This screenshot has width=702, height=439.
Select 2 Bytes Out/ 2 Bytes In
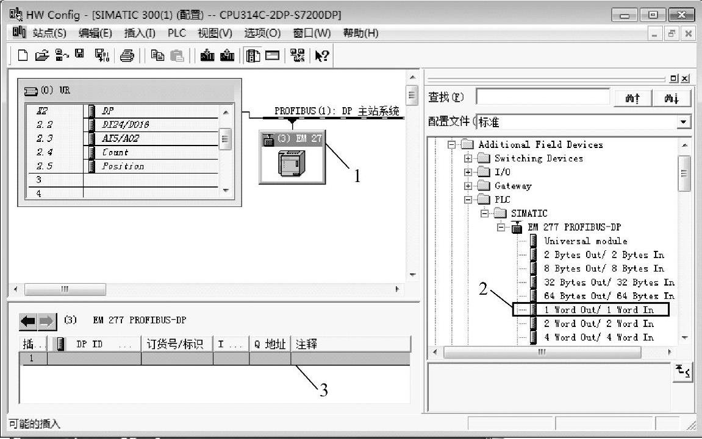[604, 255]
